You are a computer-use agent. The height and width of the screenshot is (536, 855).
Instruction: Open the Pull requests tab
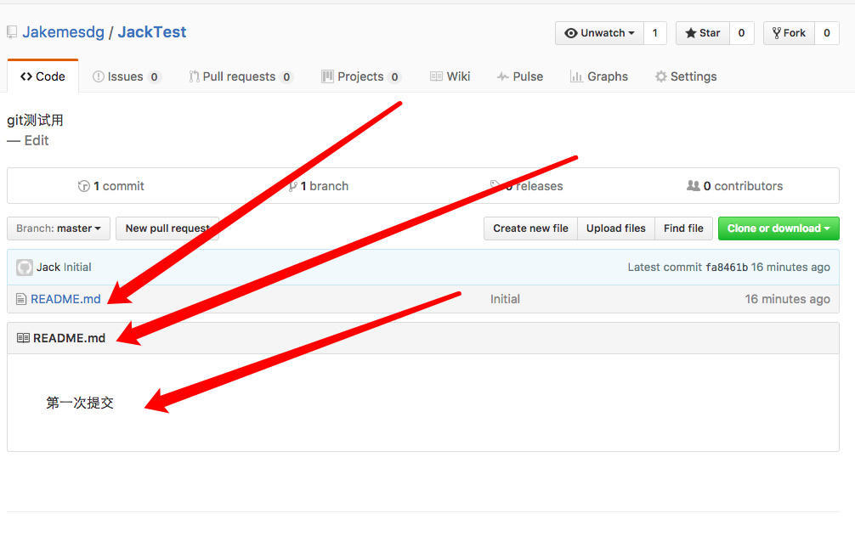coord(241,76)
